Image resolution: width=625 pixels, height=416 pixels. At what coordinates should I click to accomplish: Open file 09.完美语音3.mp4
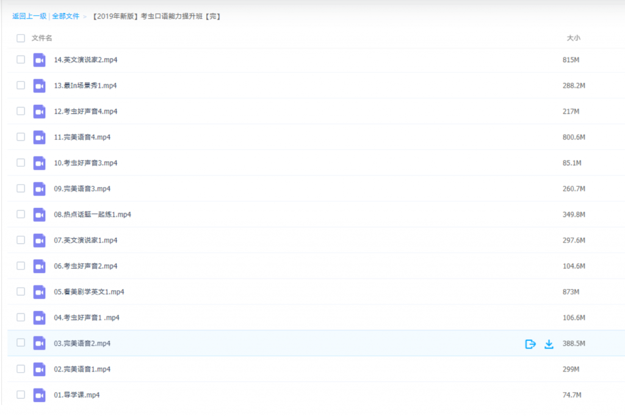[x=82, y=189]
